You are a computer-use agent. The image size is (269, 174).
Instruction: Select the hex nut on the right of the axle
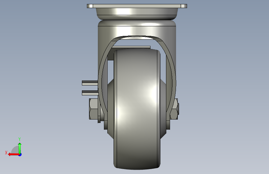click(x=174, y=109)
